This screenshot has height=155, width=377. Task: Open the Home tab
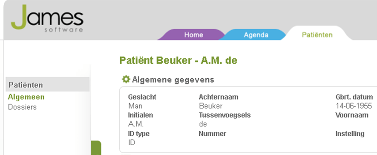[x=193, y=35]
